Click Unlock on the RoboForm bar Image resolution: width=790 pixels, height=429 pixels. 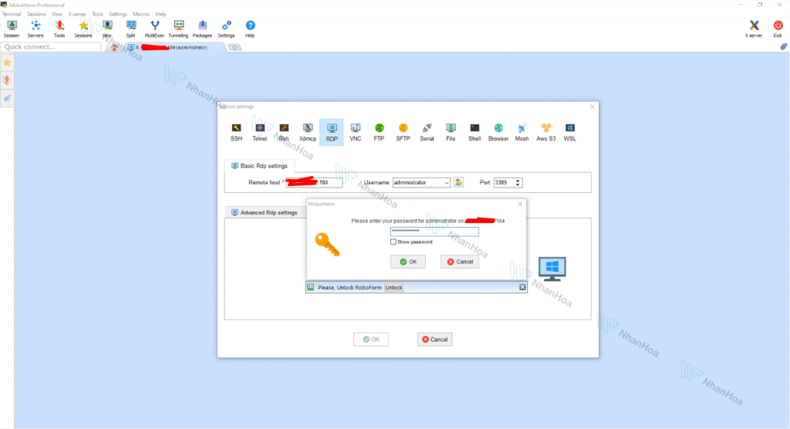[393, 287]
